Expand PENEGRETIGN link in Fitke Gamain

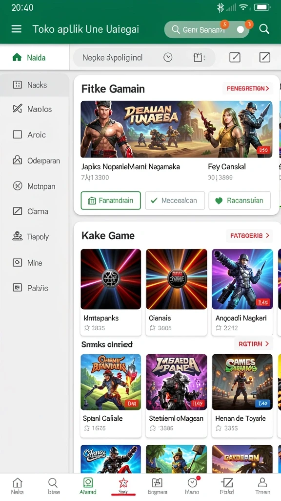click(x=247, y=89)
